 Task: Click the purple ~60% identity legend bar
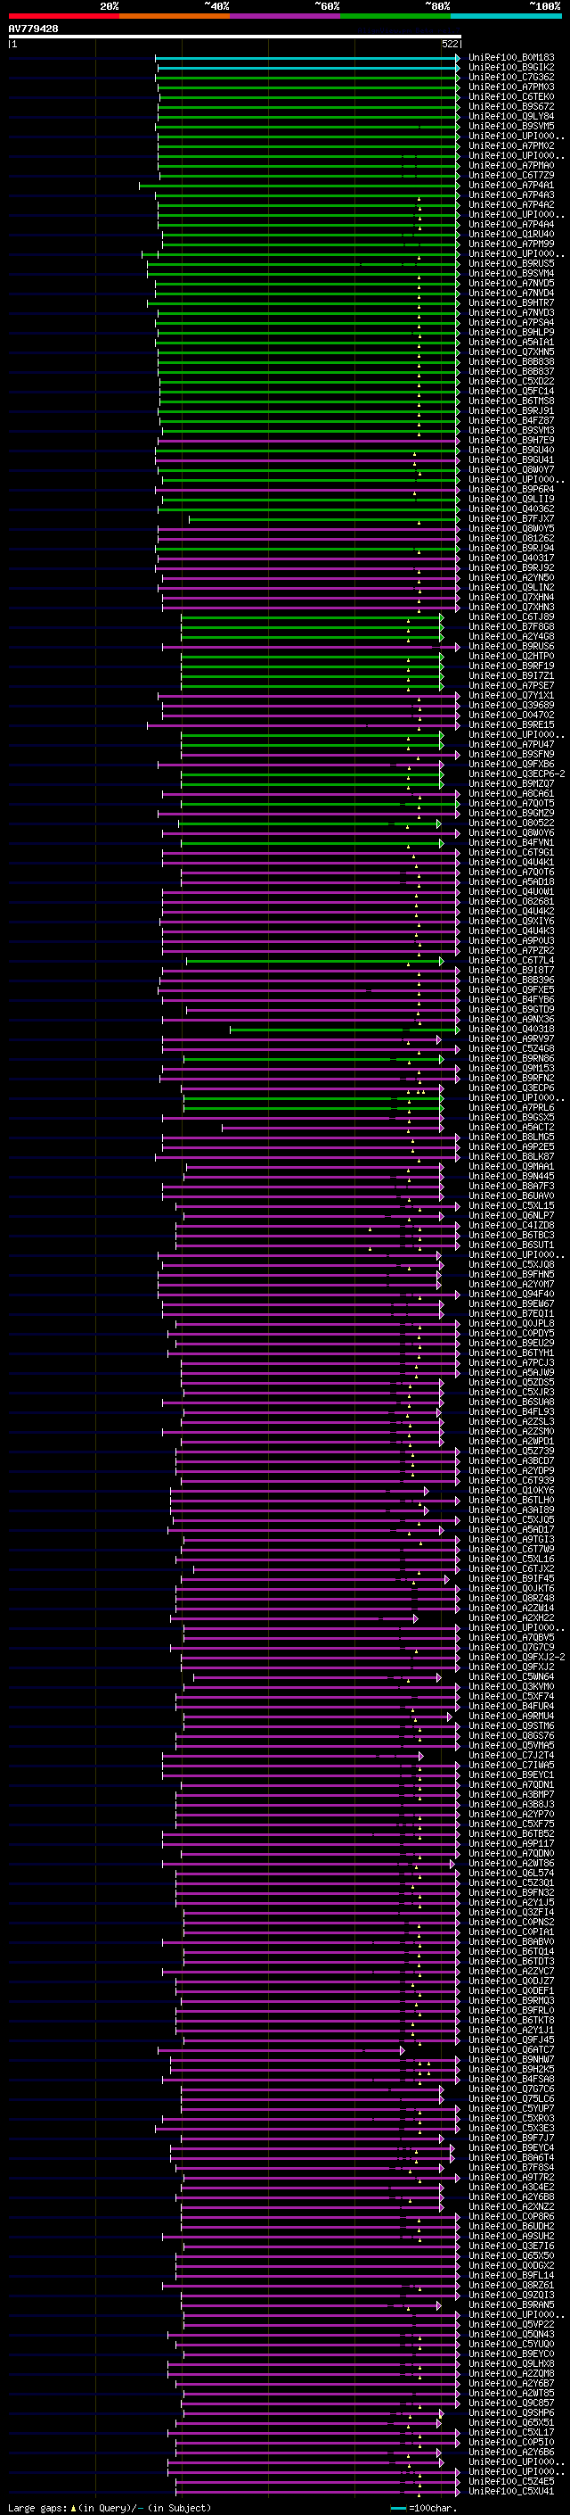click(x=284, y=16)
